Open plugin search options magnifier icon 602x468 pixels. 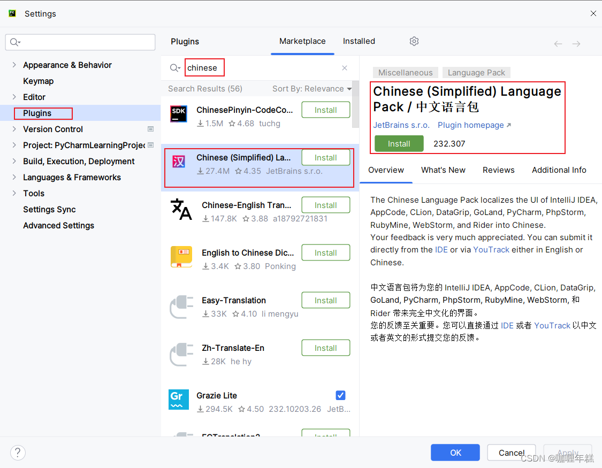pyautogui.click(x=174, y=68)
